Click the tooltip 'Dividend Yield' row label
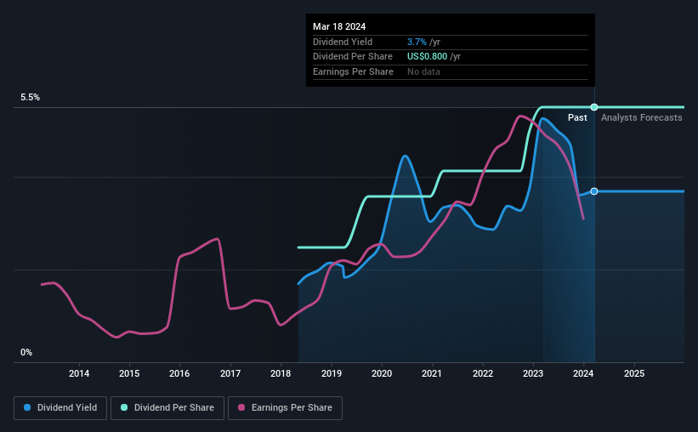 (x=343, y=42)
